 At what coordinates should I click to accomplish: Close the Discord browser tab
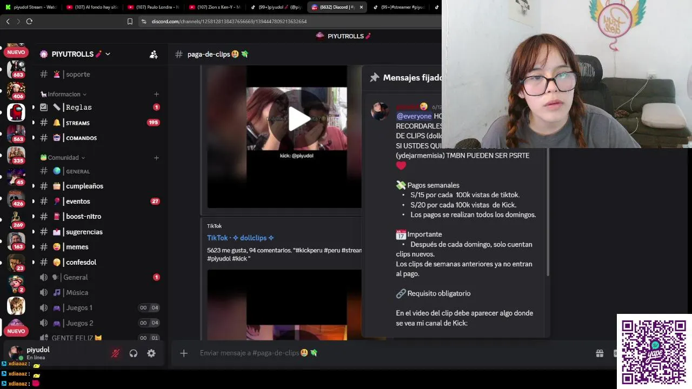click(x=361, y=7)
